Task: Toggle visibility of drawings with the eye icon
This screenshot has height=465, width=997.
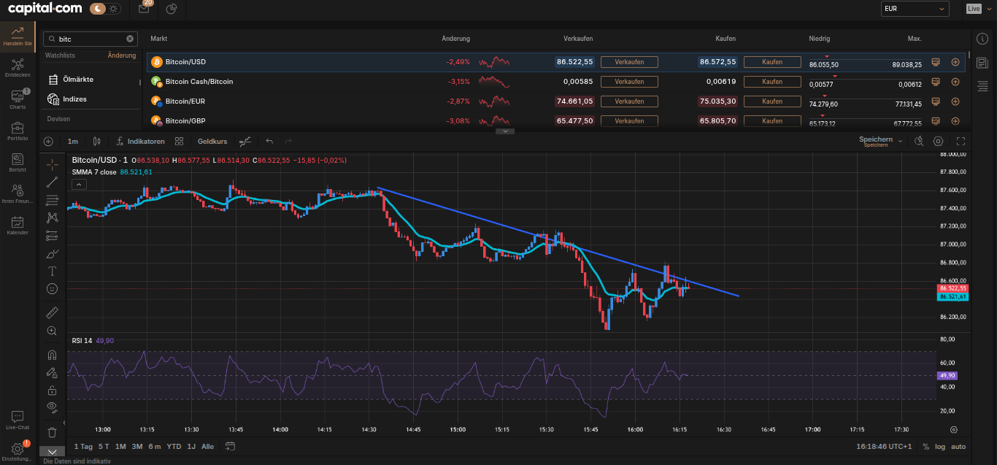Action: pyautogui.click(x=52, y=407)
